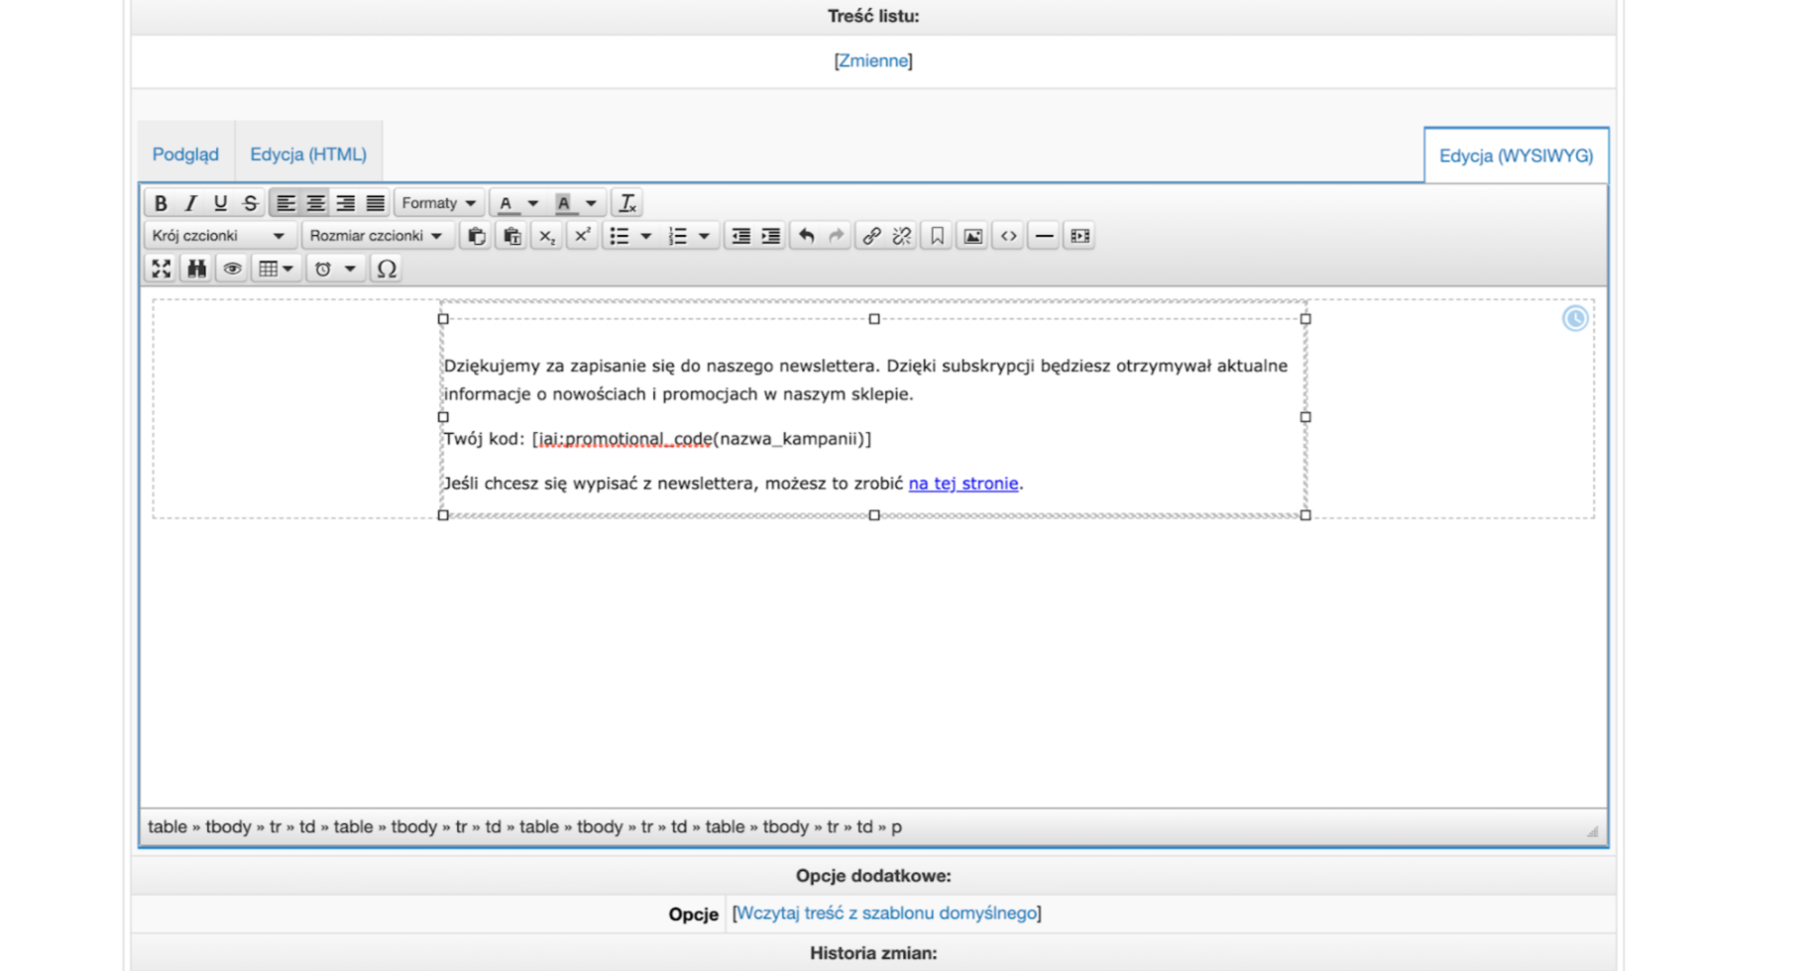Open the table menu dropdown
Screen dimensions: 1805x971
pyautogui.click(x=276, y=269)
